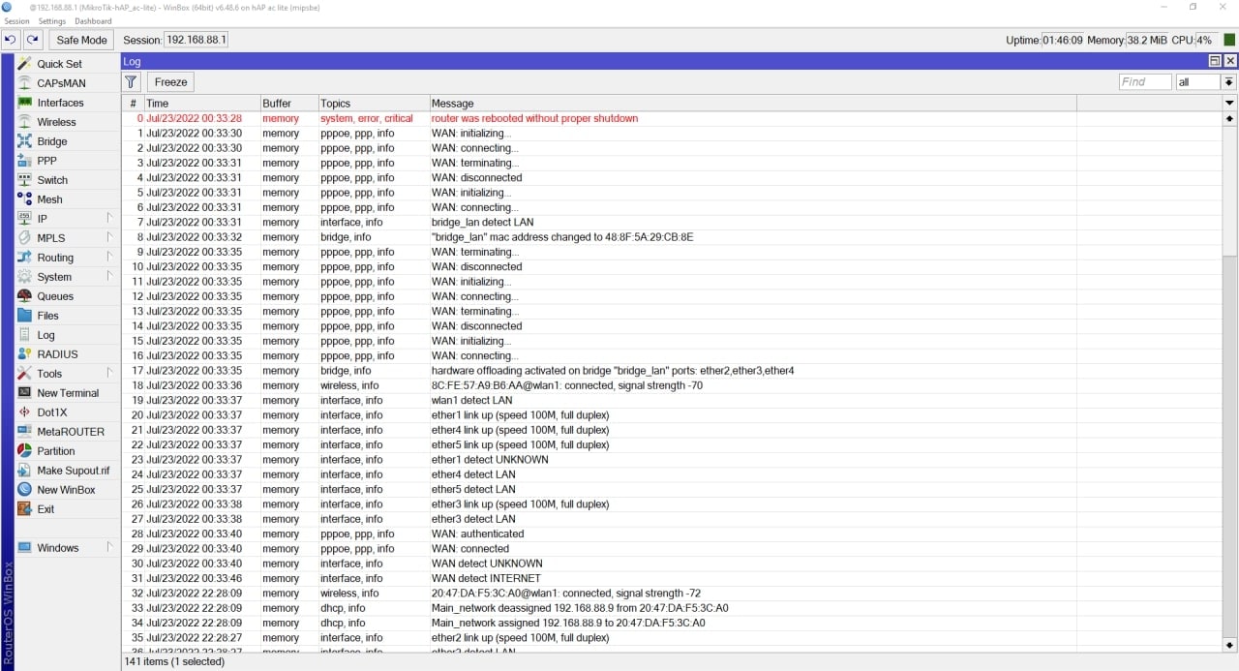
Task: Detach the Log window
Action: coord(1215,61)
